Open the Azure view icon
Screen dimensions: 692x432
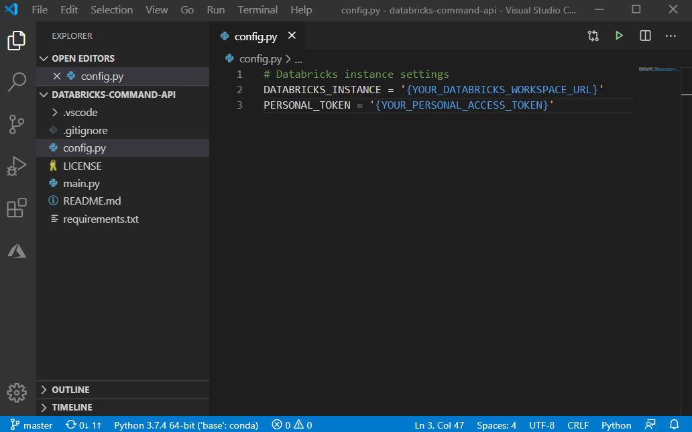(17, 250)
